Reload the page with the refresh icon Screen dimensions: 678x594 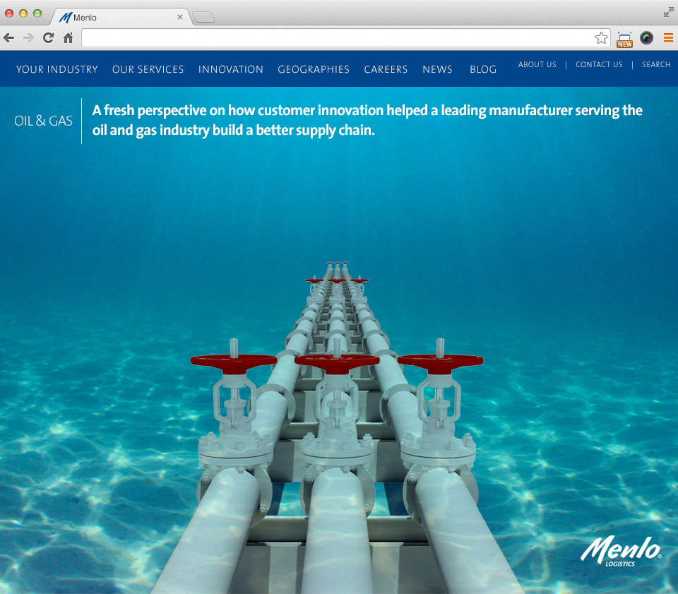49,38
